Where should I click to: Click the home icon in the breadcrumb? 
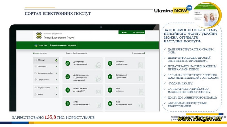coord(33,53)
